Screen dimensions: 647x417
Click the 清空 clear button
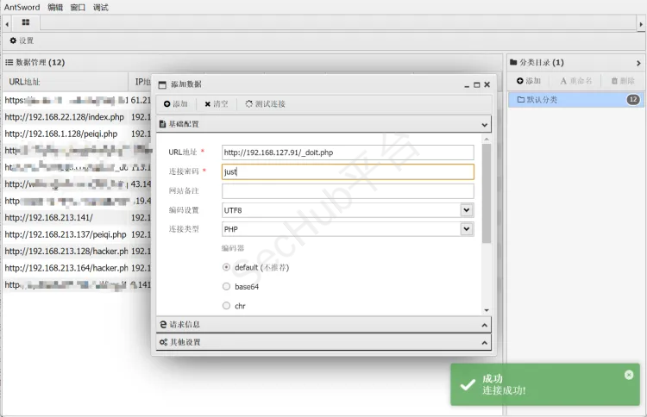pyautogui.click(x=217, y=104)
